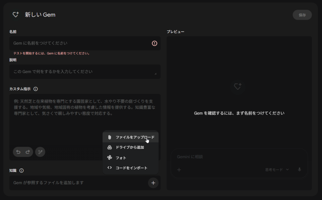Click the red error icon in name field

pos(154,43)
